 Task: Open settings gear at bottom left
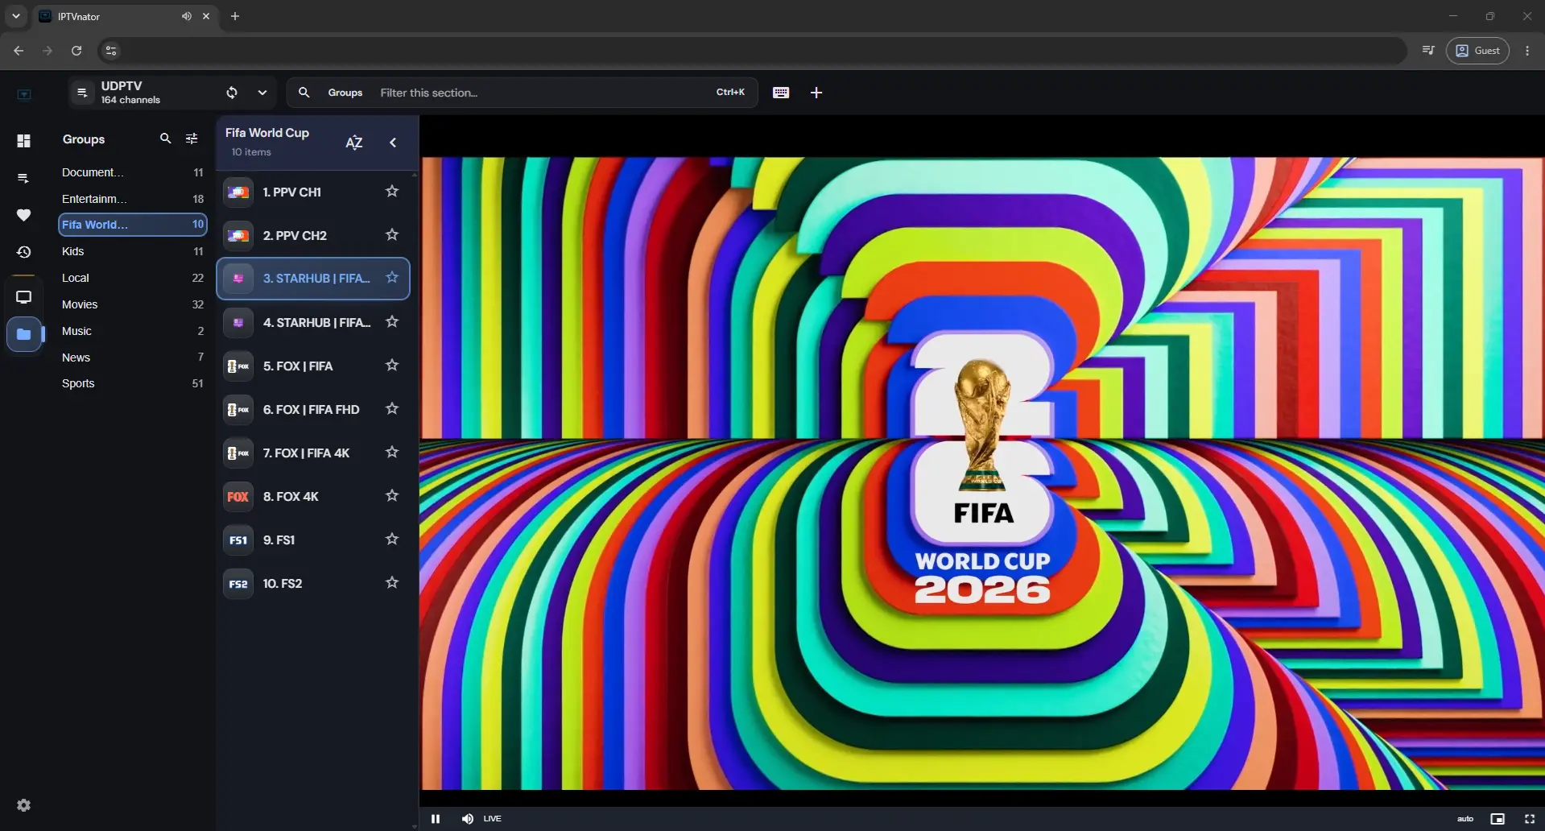point(24,805)
